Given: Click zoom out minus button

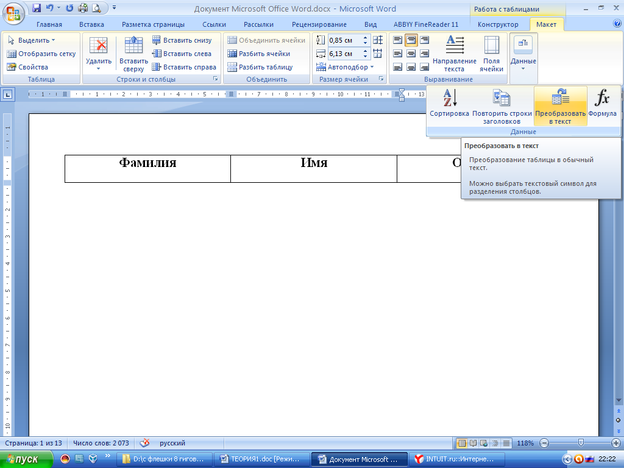Looking at the screenshot, I should click(x=544, y=443).
